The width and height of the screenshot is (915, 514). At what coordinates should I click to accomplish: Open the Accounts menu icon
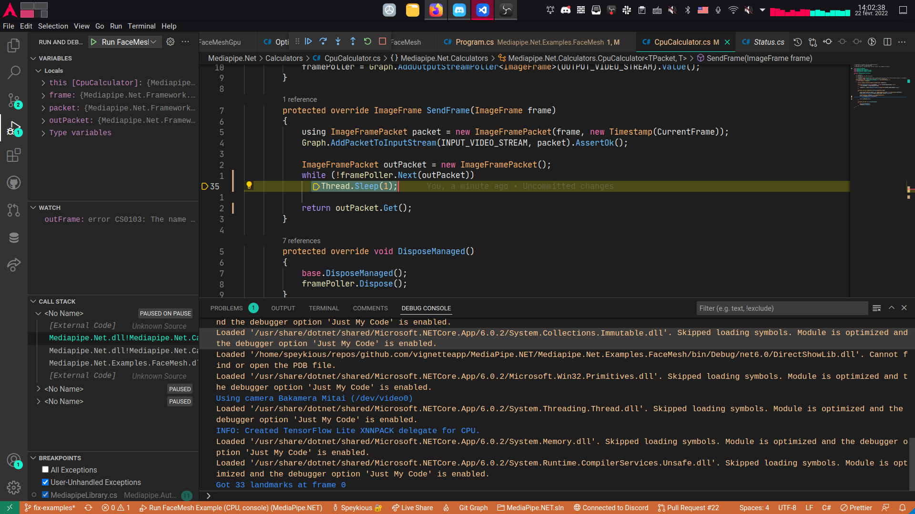(14, 460)
